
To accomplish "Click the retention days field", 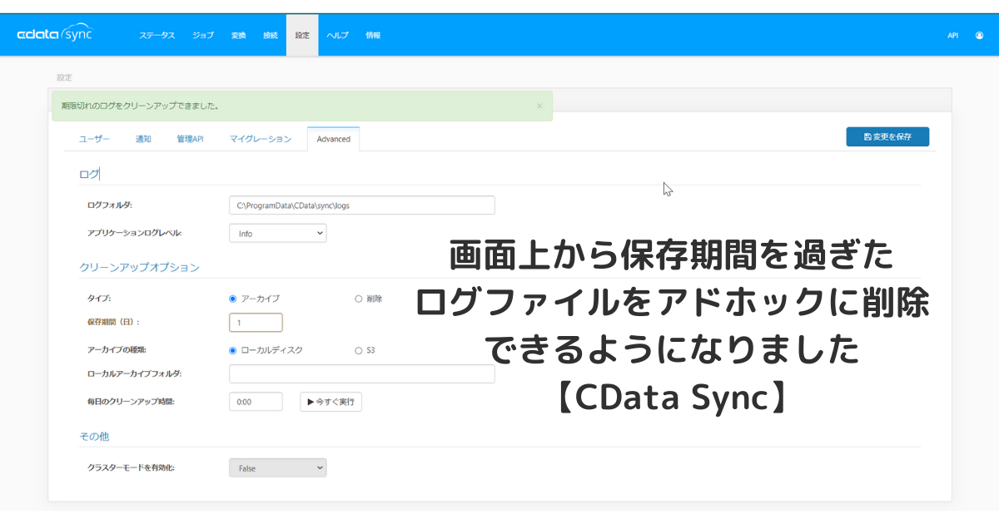I will pyautogui.click(x=256, y=322).
